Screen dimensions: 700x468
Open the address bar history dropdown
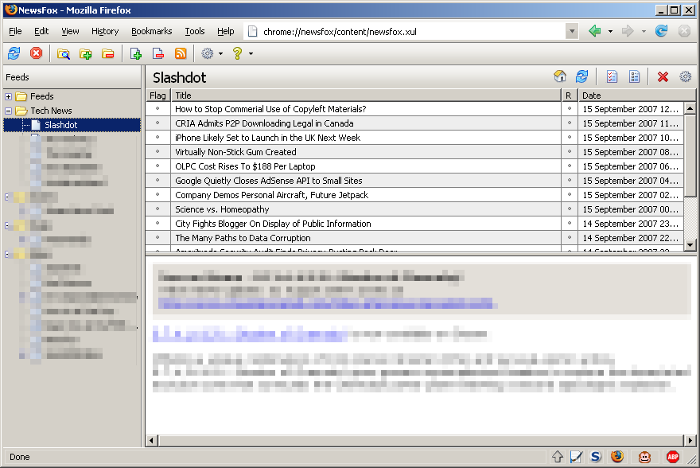(571, 31)
